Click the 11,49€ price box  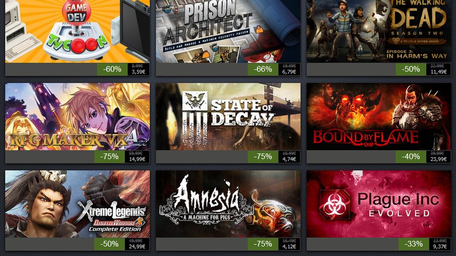tap(438, 69)
